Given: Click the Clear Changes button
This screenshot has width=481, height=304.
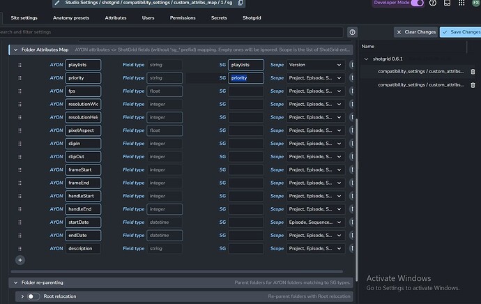Looking at the screenshot, I should [415, 32].
